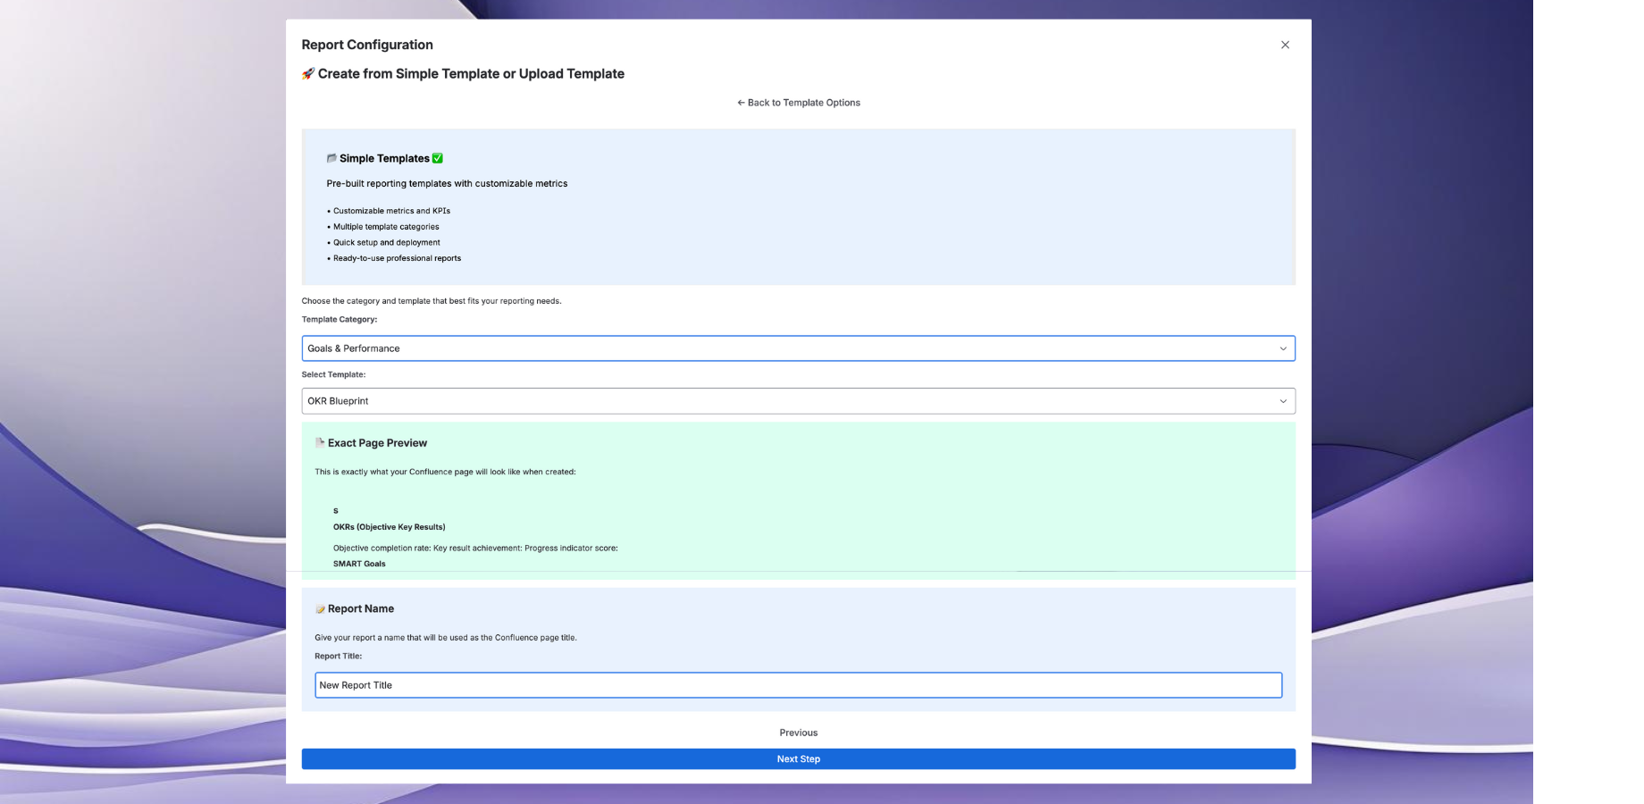Focus the Report Title input field
This screenshot has width=1644, height=804.
798,685
